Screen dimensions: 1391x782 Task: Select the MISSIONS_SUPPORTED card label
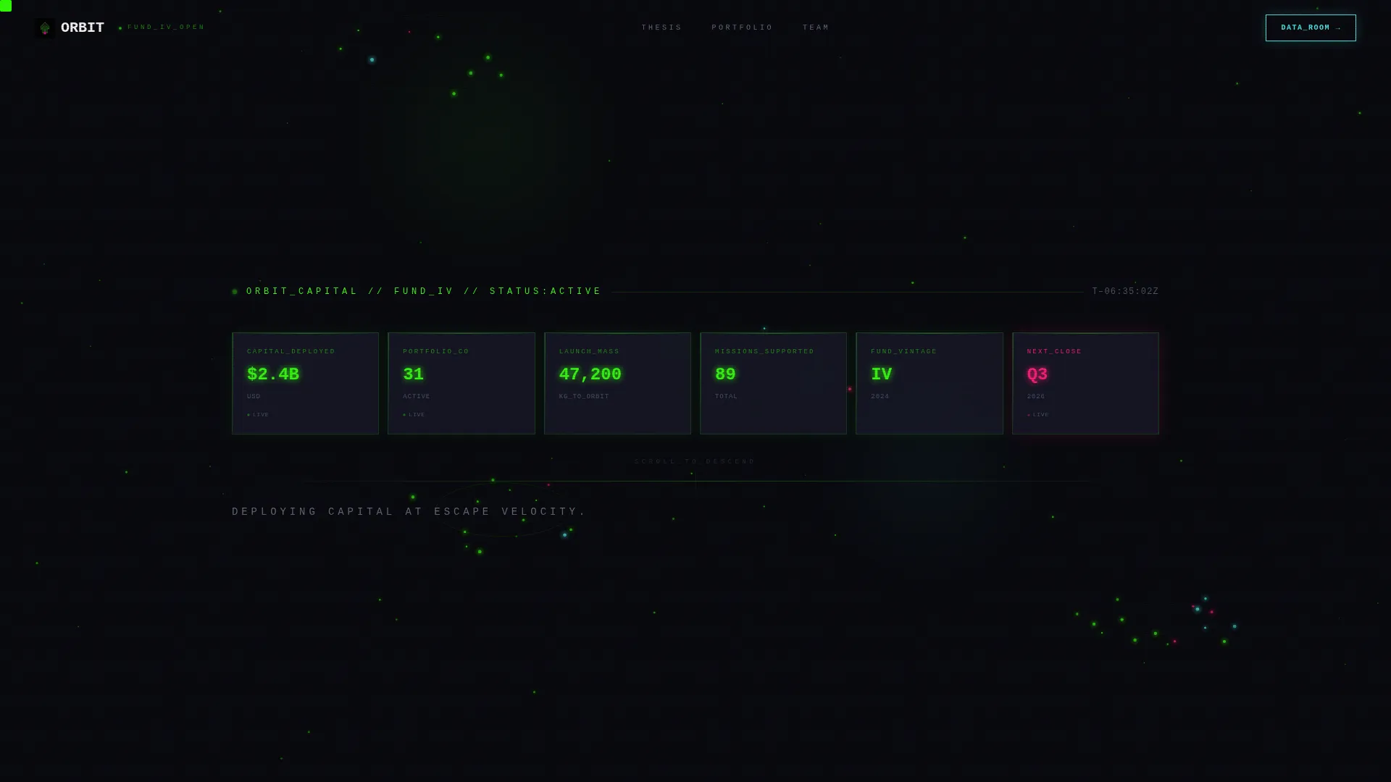(x=764, y=351)
